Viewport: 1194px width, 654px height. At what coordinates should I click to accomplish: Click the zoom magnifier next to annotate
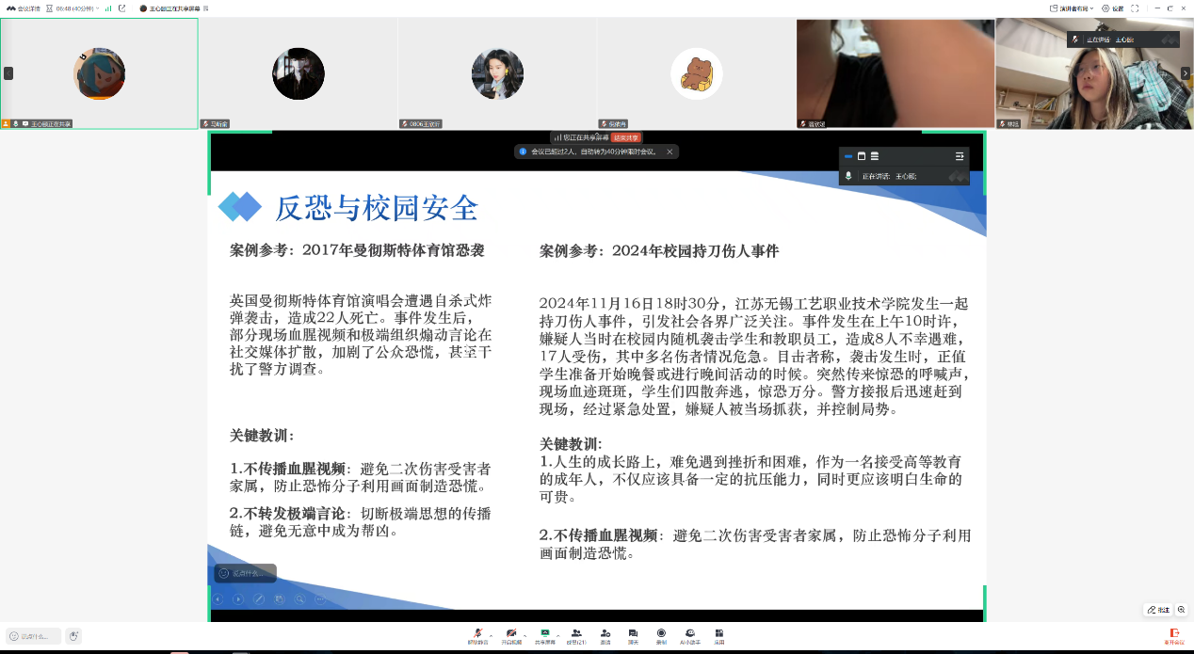(1182, 610)
